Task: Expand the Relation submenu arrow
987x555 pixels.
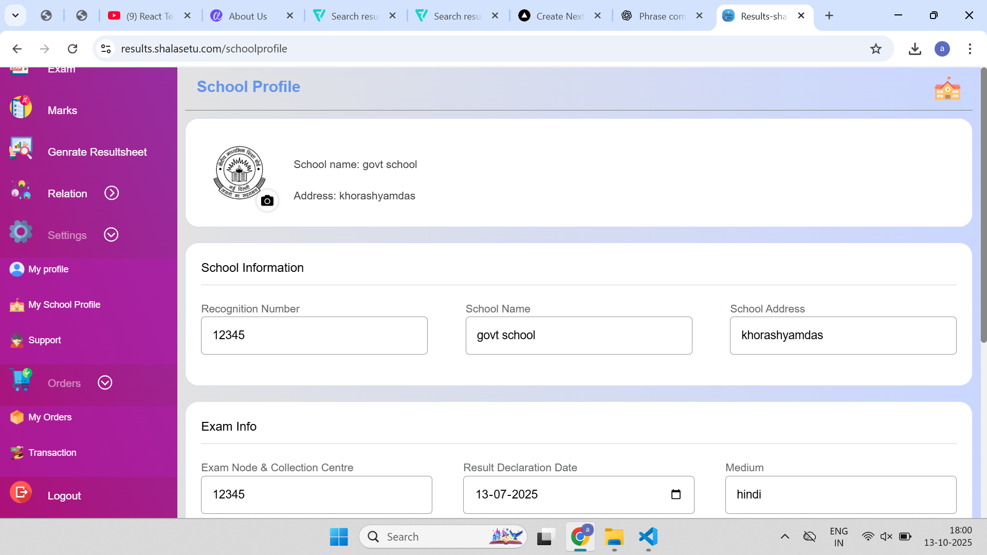Action: pyautogui.click(x=112, y=193)
